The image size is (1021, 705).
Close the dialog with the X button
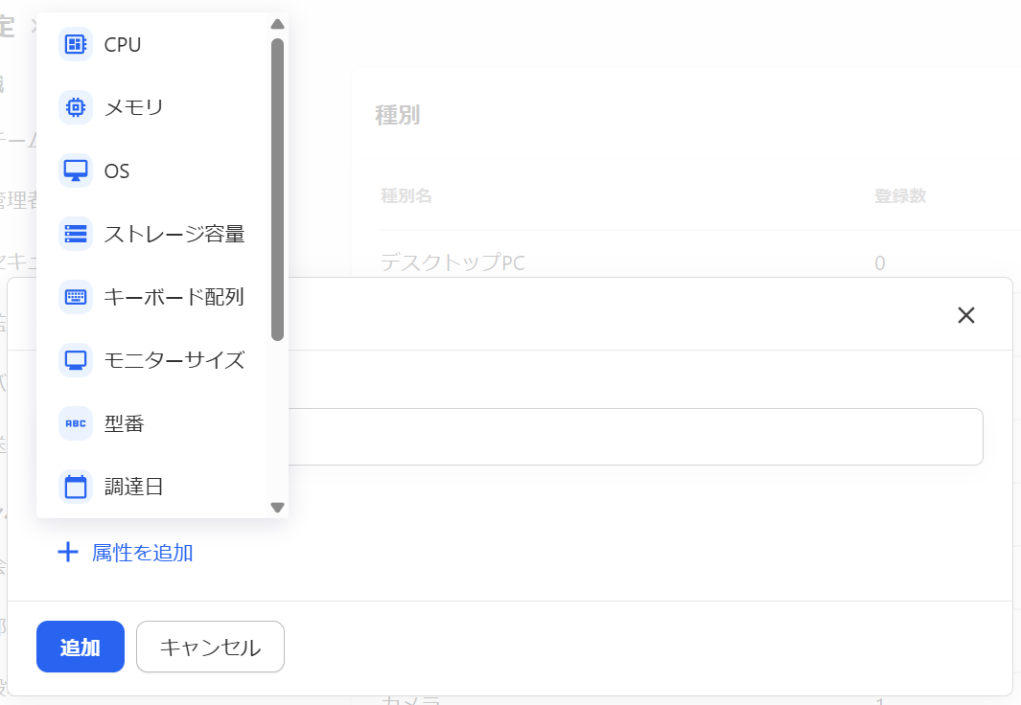[966, 315]
